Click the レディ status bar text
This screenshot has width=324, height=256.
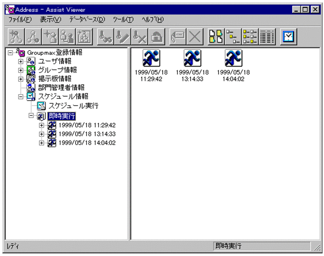coord(13,246)
